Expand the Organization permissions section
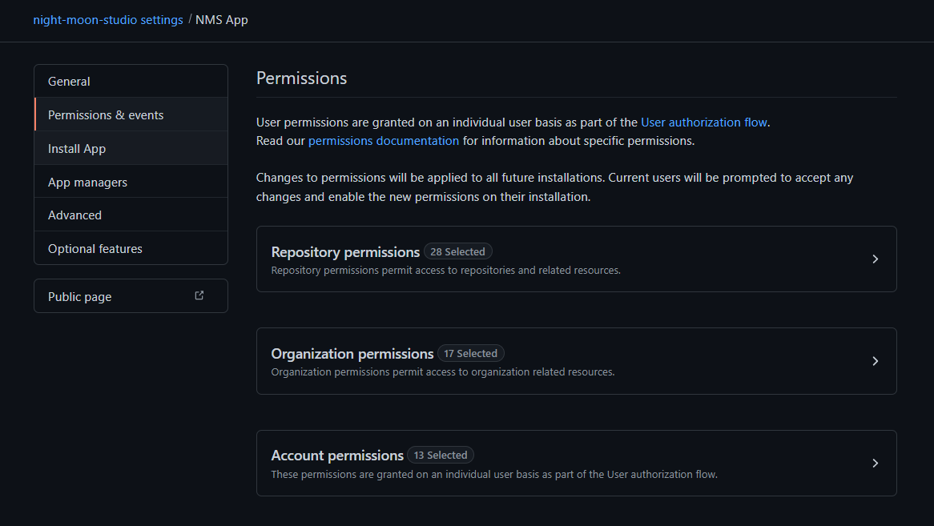The image size is (934, 526). click(x=577, y=361)
